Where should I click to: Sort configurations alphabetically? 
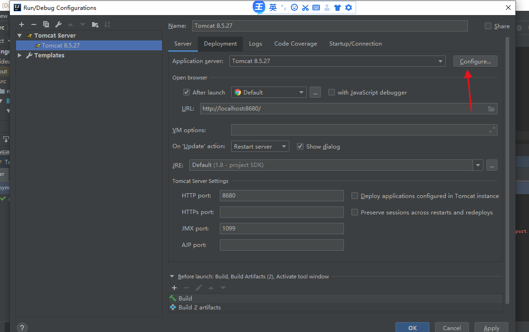pos(107,24)
